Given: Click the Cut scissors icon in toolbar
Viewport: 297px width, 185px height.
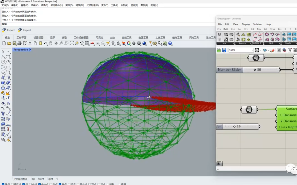Looking at the screenshot, I should click(30, 43).
